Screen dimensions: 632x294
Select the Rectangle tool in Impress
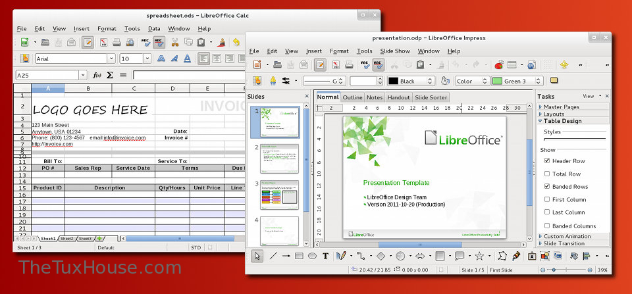(x=299, y=256)
